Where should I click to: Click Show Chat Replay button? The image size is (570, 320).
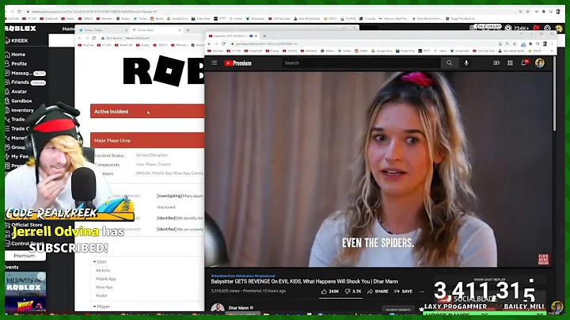pos(490,280)
